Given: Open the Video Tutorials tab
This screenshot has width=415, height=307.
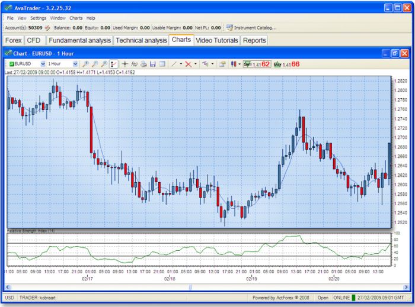Looking at the screenshot, I should (217, 40).
